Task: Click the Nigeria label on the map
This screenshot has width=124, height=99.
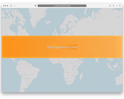Action: click(x=61, y=62)
